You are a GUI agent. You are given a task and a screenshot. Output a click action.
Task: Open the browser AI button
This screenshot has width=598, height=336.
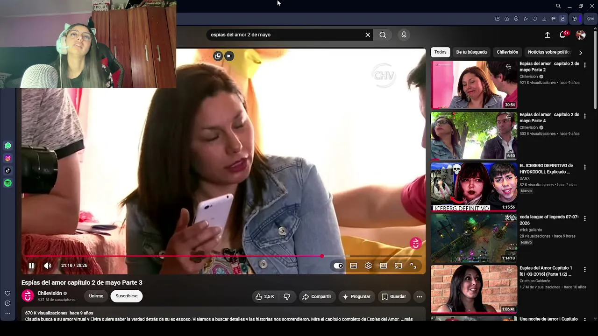(x=591, y=19)
